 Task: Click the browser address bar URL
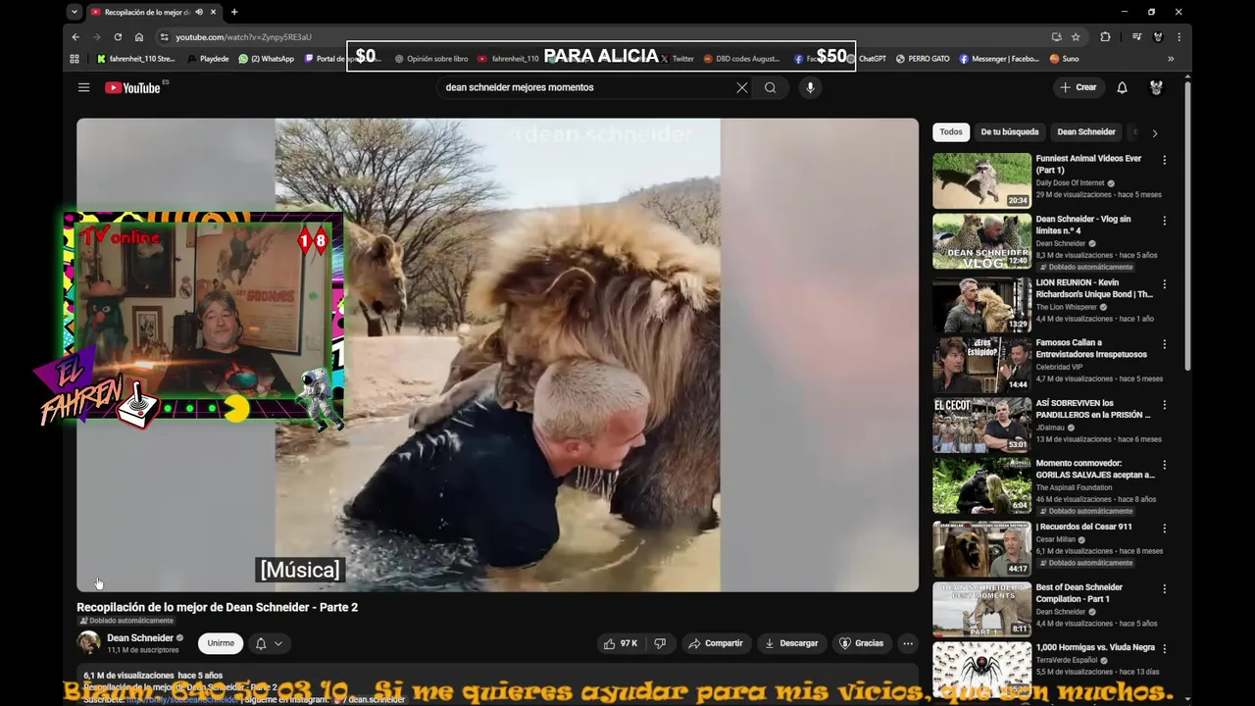pyautogui.click(x=243, y=37)
